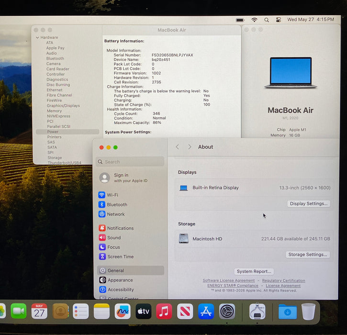Click the Accessibility icon in Settings sidebar
This screenshot has width=347, height=335.
[103, 290]
